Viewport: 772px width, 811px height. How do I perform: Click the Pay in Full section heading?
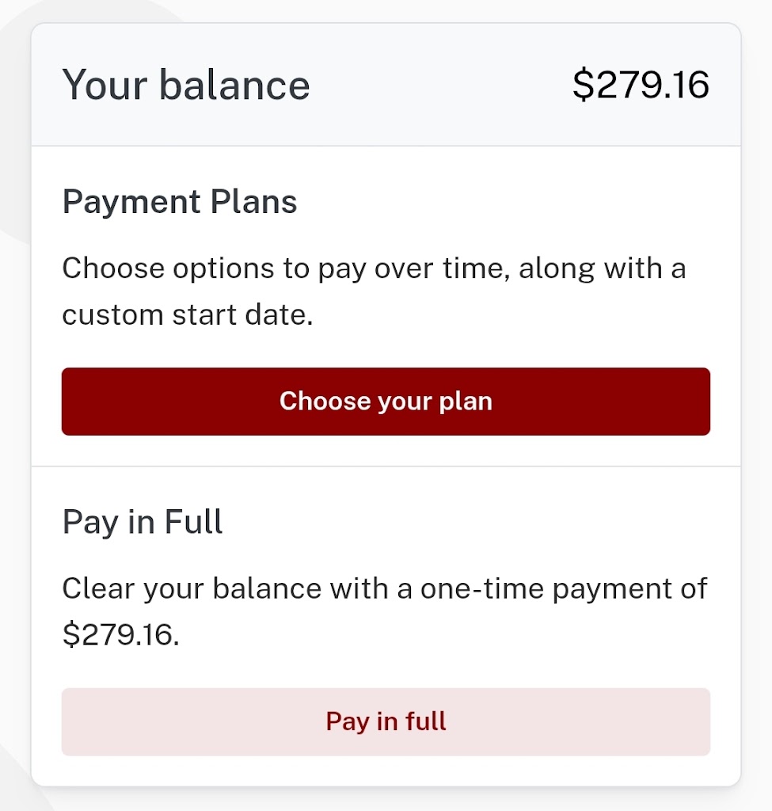pyautogui.click(x=143, y=522)
